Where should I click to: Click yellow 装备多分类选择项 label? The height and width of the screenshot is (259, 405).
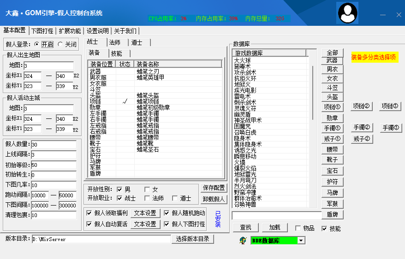coord(374,57)
